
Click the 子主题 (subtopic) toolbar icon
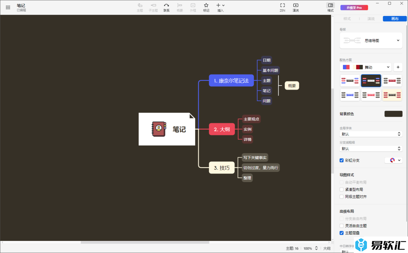pos(153,7)
